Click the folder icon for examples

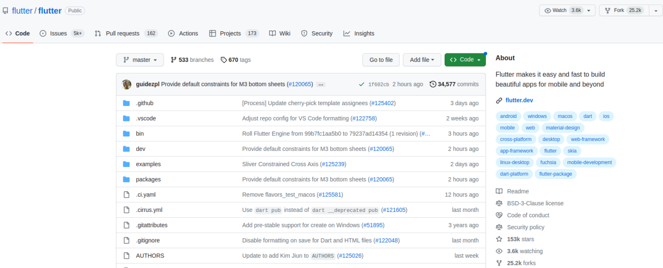tap(126, 164)
